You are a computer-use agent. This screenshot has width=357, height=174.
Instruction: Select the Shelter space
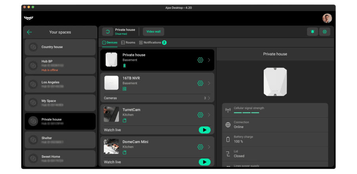pyautogui.click(x=60, y=140)
